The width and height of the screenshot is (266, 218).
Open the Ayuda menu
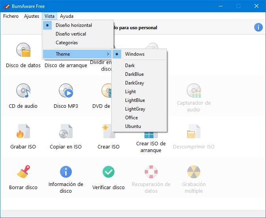[x=67, y=16]
